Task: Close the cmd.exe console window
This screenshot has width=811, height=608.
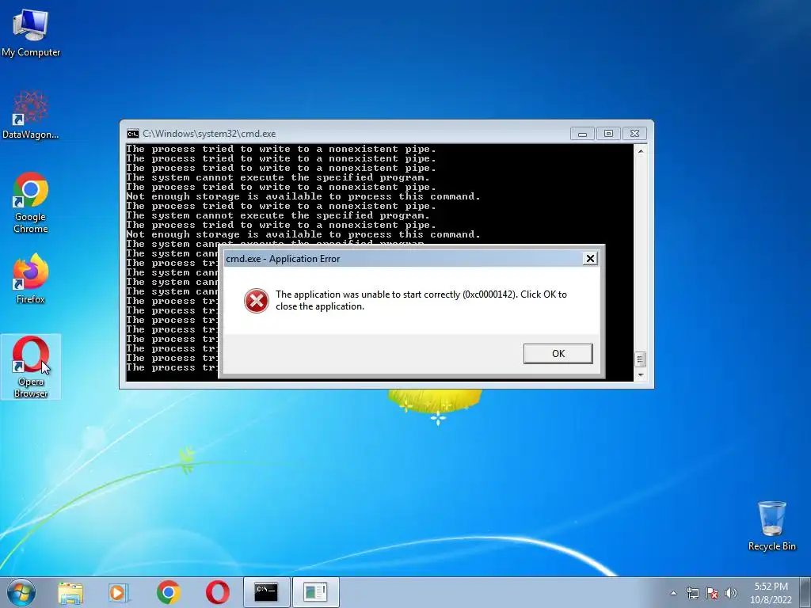Action: click(634, 134)
